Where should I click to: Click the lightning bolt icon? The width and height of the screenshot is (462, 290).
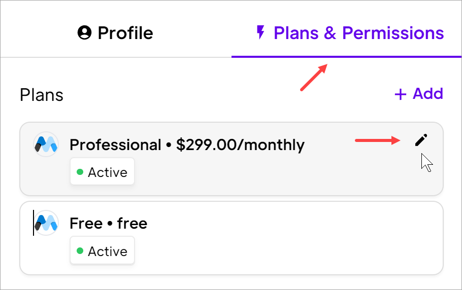[260, 33]
